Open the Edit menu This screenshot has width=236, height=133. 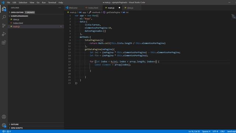14,3
